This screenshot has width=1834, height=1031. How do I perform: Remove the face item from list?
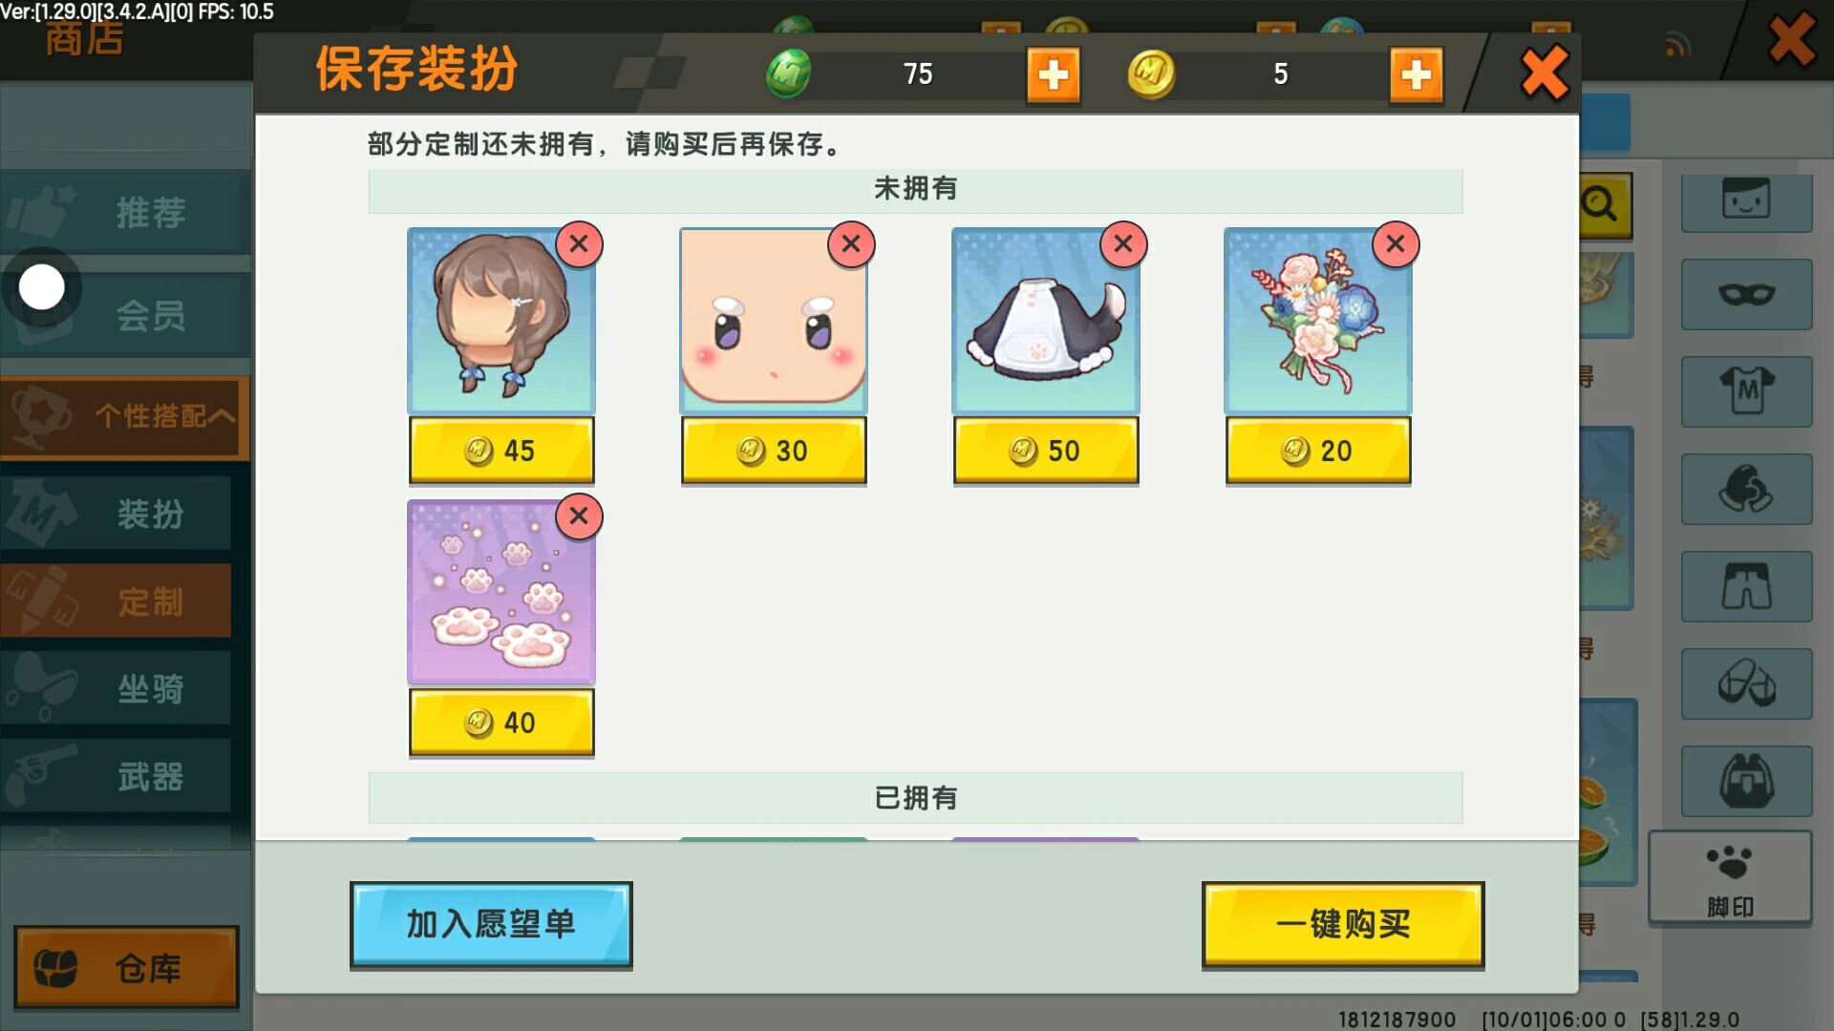pos(851,244)
